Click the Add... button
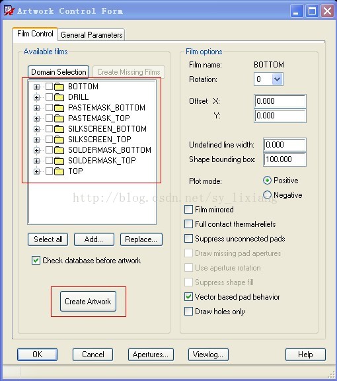 click(x=94, y=239)
